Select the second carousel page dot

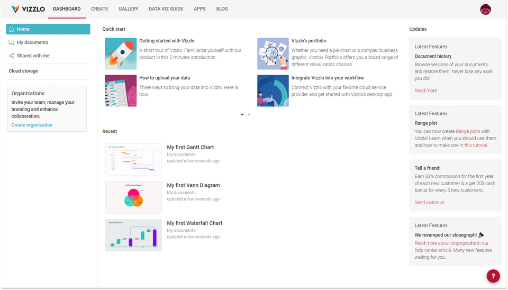tap(249, 114)
